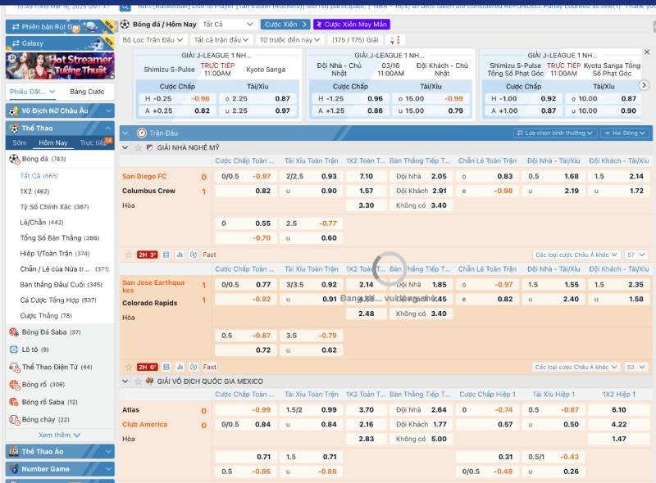Click the Bóng chày baseball icon
The height and width of the screenshot is (483, 656).
[14, 419]
